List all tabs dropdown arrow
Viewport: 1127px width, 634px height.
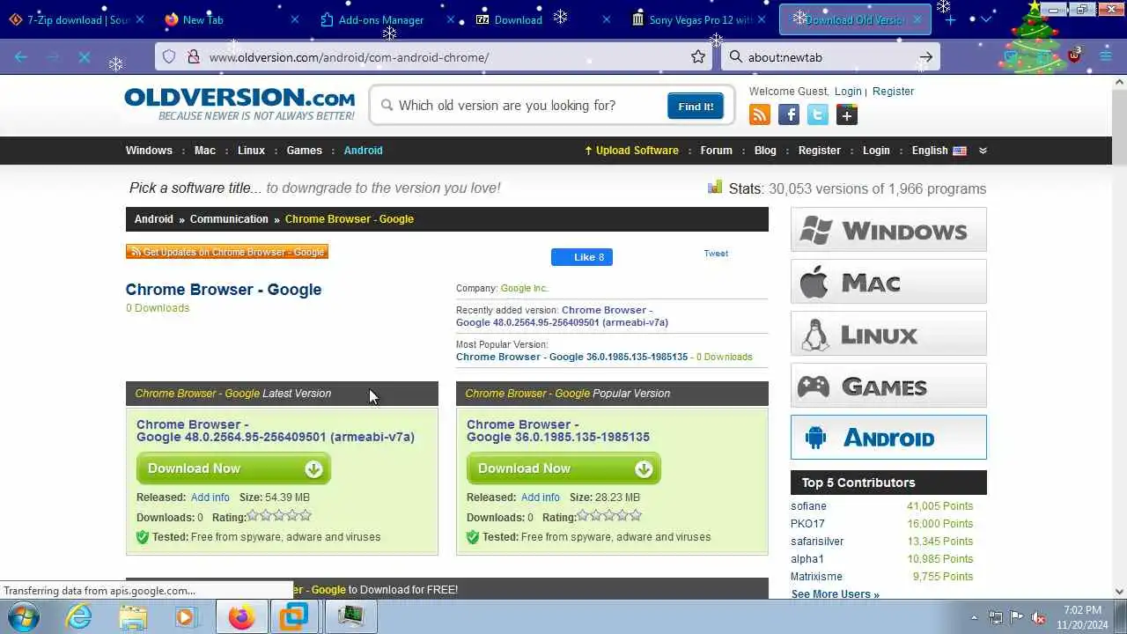[985, 19]
